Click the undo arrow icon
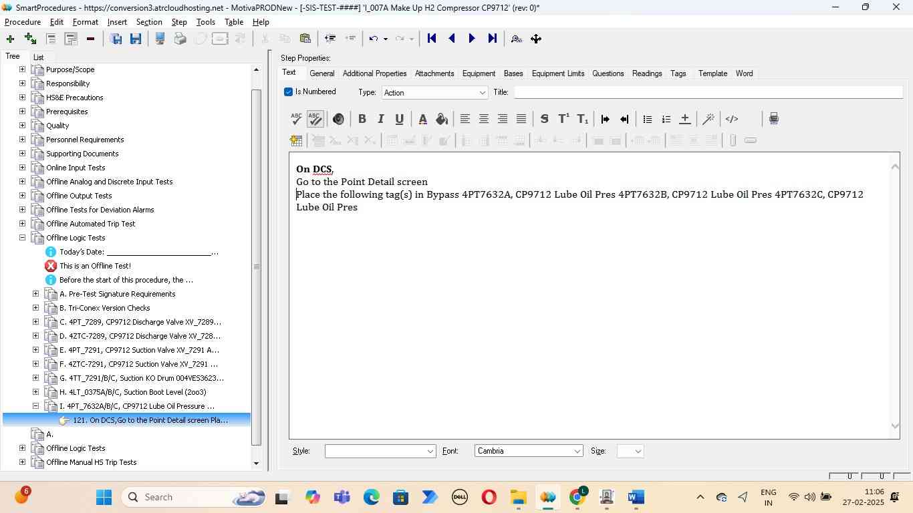913x513 pixels. click(x=374, y=39)
